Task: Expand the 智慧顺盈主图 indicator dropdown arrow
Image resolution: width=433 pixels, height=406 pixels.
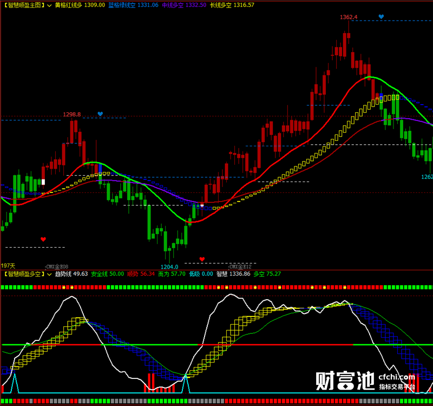Action: [x=49, y=5]
